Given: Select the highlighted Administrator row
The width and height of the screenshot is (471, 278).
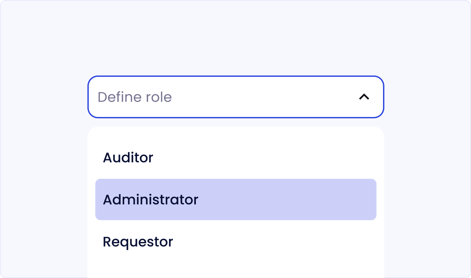Looking at the screenshot, I should (235, 199).
